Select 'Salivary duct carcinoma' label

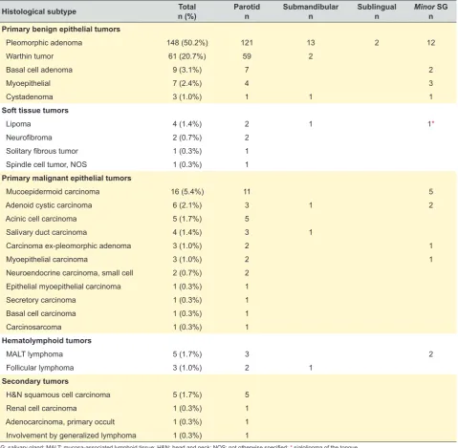[46, 232]
